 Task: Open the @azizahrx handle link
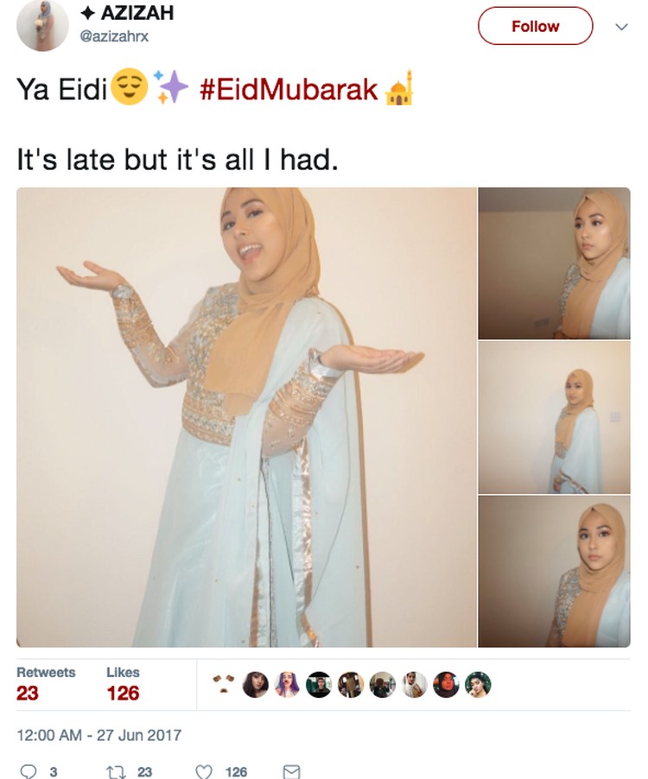114,36
